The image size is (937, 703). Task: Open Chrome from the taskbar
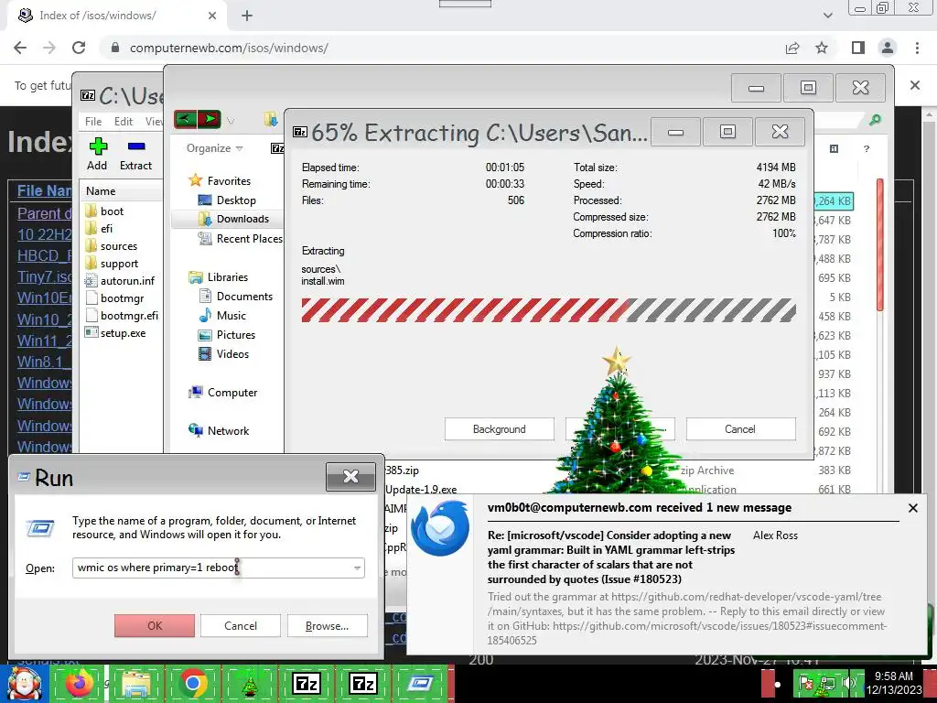click(193, 684)
